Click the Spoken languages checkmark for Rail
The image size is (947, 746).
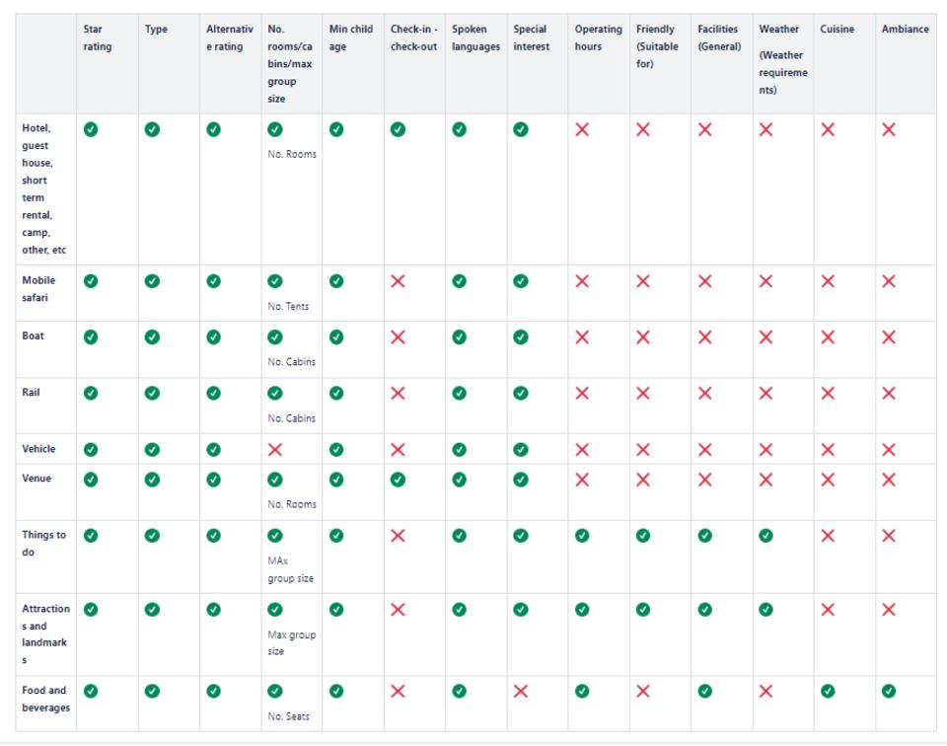coord(459,394)
